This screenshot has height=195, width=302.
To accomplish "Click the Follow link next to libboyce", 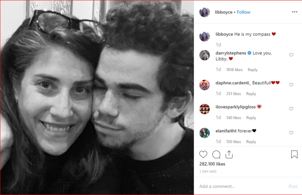I will click(243, 12).
